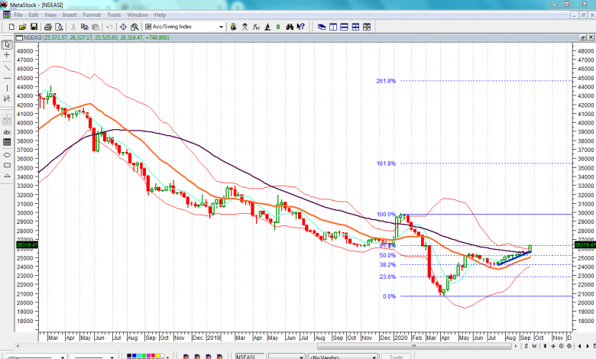Click the Open folder icon
The height and width of the screenshot is (359, 596).
click(x=22, y=27)
